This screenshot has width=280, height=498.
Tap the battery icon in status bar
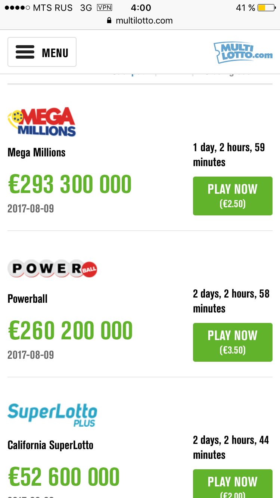tap(266, 8)
